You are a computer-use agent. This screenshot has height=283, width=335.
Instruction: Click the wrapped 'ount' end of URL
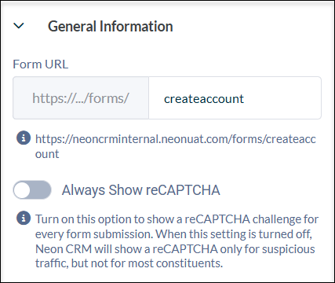pos(47,154)
